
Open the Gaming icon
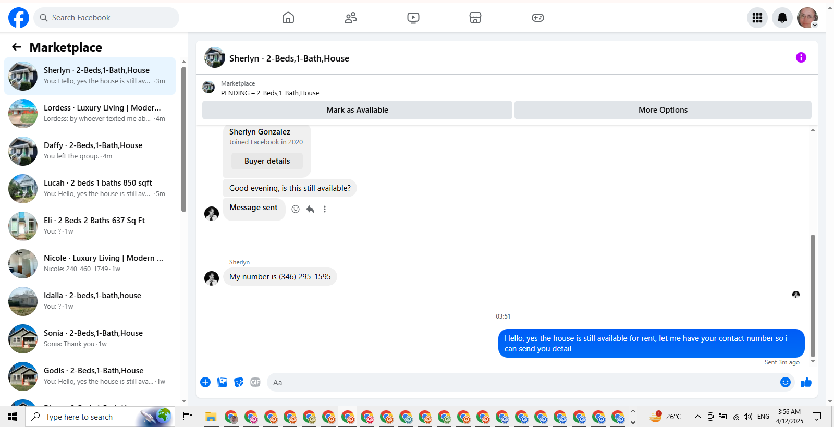pyautogui.click(x=538, y=18)
